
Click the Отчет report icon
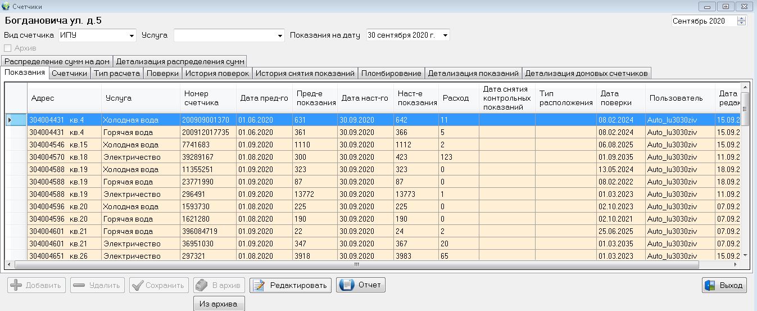(x=347, y=285)
